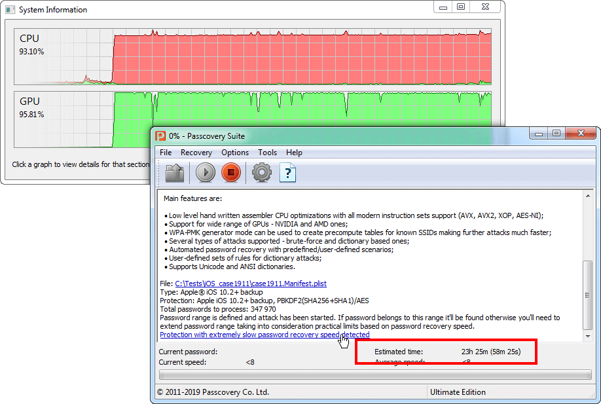Open the case1911.Manifest.plist file path link
This screenshot has width=601, height=404.
tap(251, 284)
